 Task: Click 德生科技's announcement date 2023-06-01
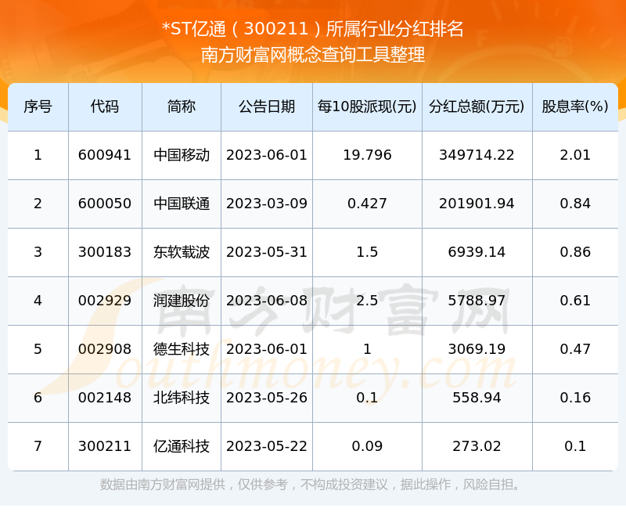(267, 349)
